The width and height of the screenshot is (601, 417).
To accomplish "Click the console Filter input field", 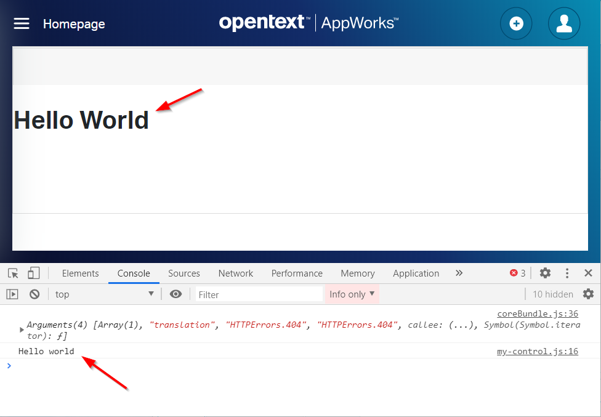I will click(259, 294).
